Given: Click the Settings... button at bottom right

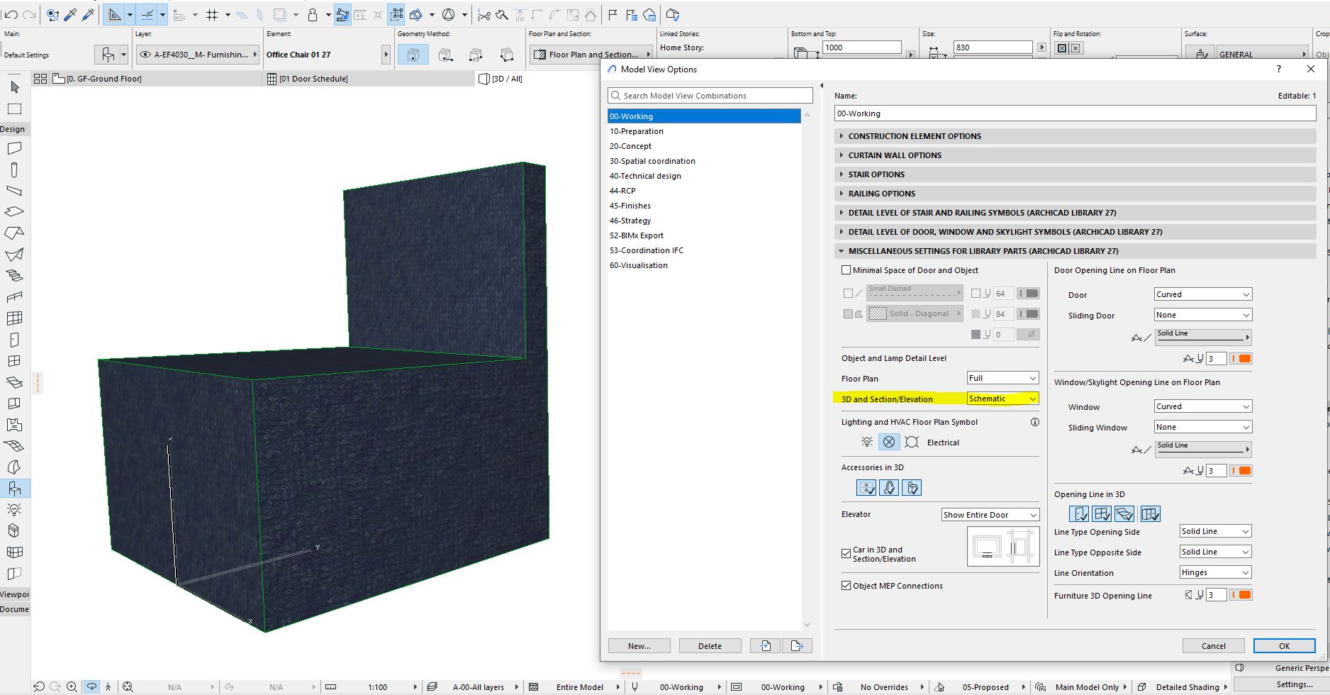Looking at the screenshot, I should (1295, 684).
